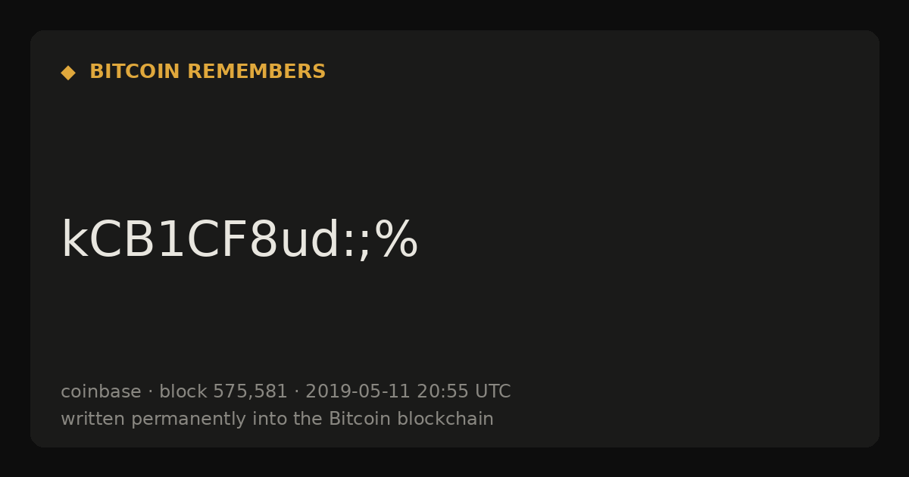Click the percent sign ending the message
The height and width of the screenshot is (477, 909).
(395, 241)
